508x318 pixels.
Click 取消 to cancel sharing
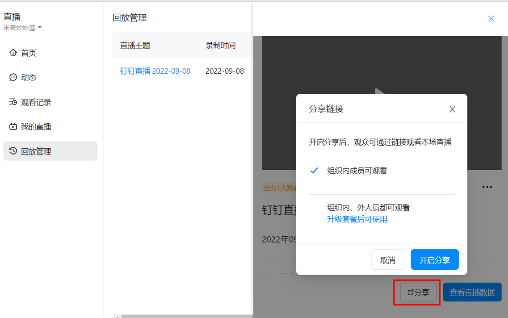coord(387,259)
